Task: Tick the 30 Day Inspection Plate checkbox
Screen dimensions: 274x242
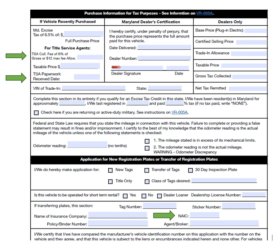Action: tap(191, 170)
